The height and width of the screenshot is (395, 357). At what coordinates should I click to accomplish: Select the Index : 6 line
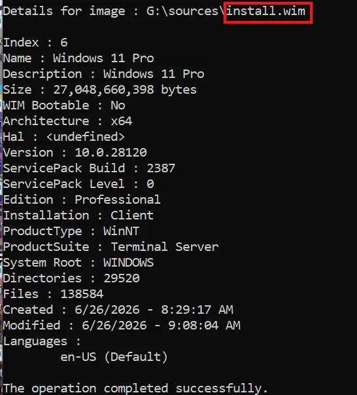click(35, 43)
